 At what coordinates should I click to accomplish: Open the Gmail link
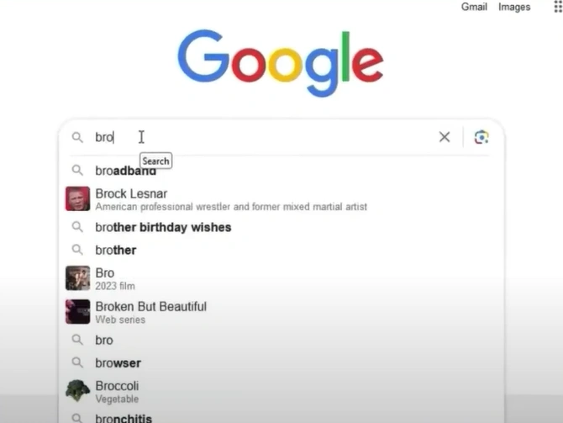tap(474, 7)
